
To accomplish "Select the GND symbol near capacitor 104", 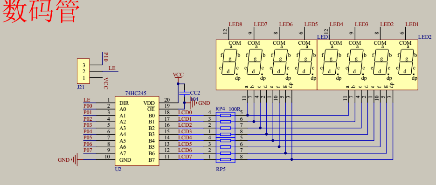I will [x=193, y=103].
